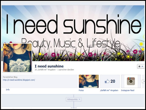Open the Instagram feed label
Screen dimensions: 146x110
(x=128, y=90)
